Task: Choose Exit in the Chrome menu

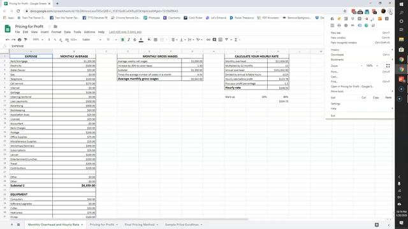Action: (360, 116)
